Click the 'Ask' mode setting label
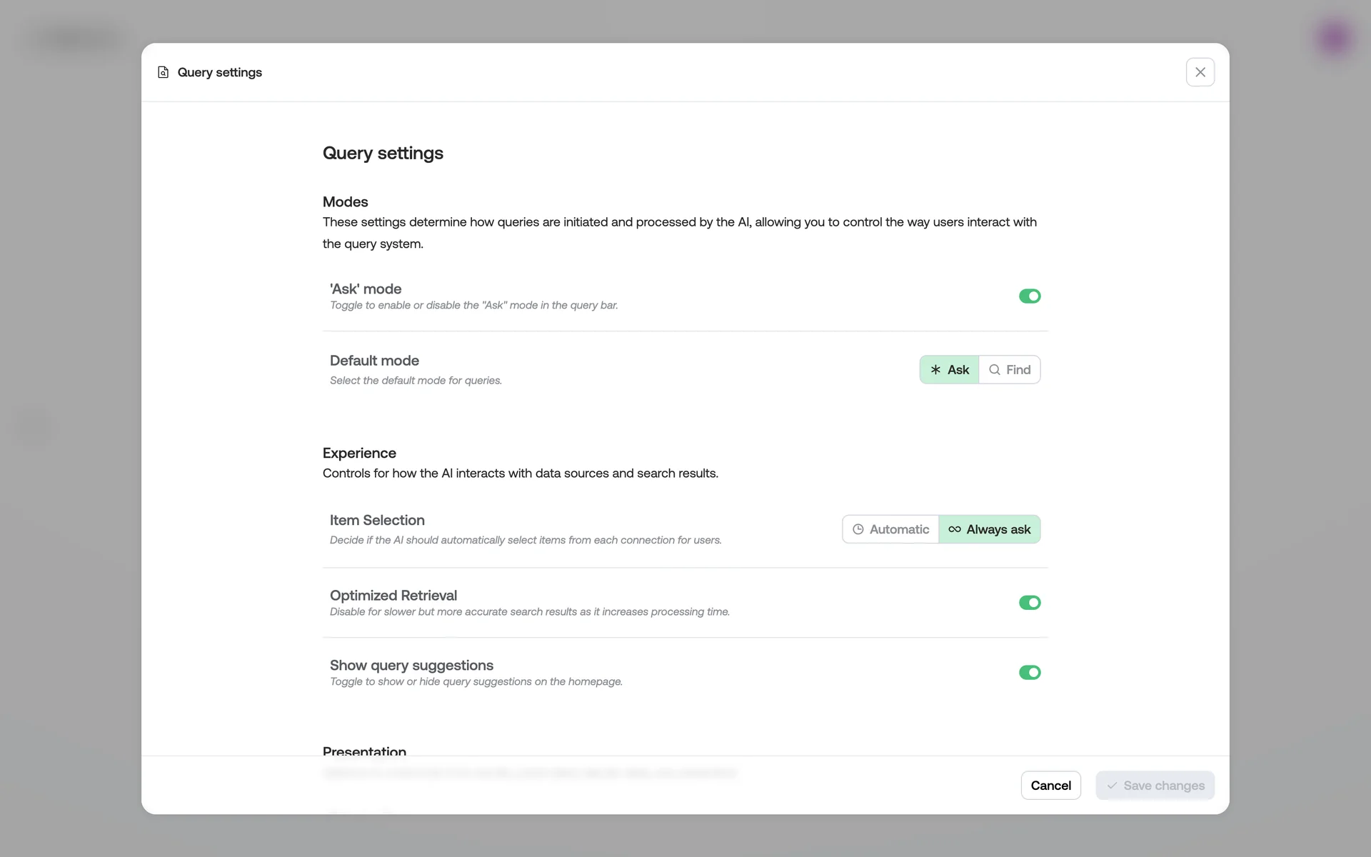Viewport: 1371px width, 857px height. tap(366, 289)
